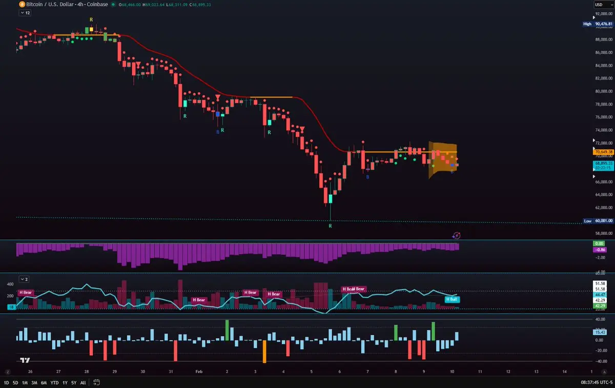Click the purple -0.86 indicator value label

point(600,249)
